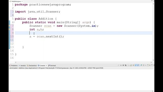This screenshot has width=163, height=92.
Task: Click 'java.util.Scanner' in the import statement
Action: coord(43,11)
